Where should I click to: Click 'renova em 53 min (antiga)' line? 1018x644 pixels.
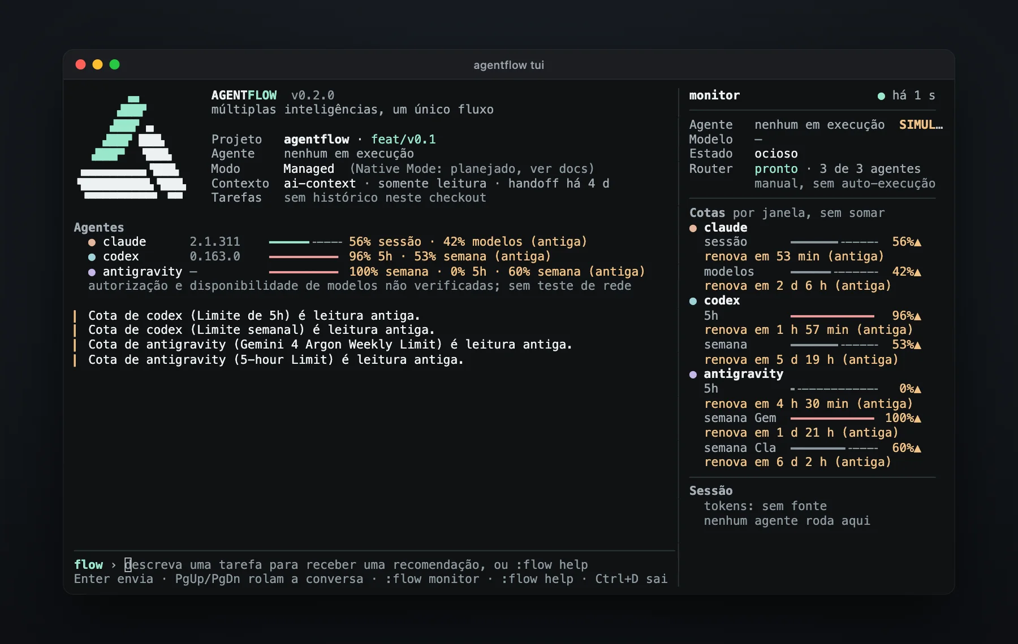point(793,256)
